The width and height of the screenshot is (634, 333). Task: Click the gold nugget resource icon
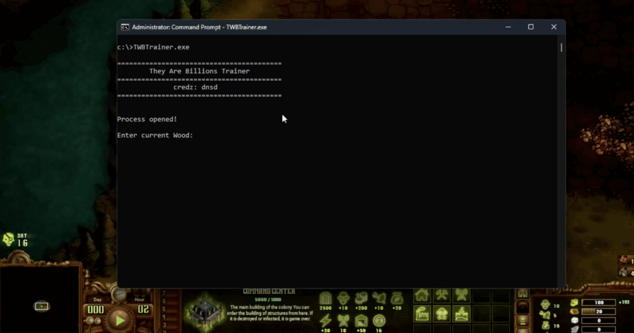coord(574,302)
